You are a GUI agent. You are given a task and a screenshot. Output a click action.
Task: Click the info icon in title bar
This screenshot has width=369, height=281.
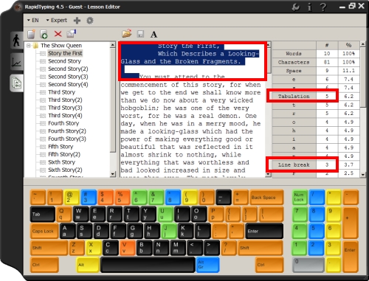pos(309,7)
